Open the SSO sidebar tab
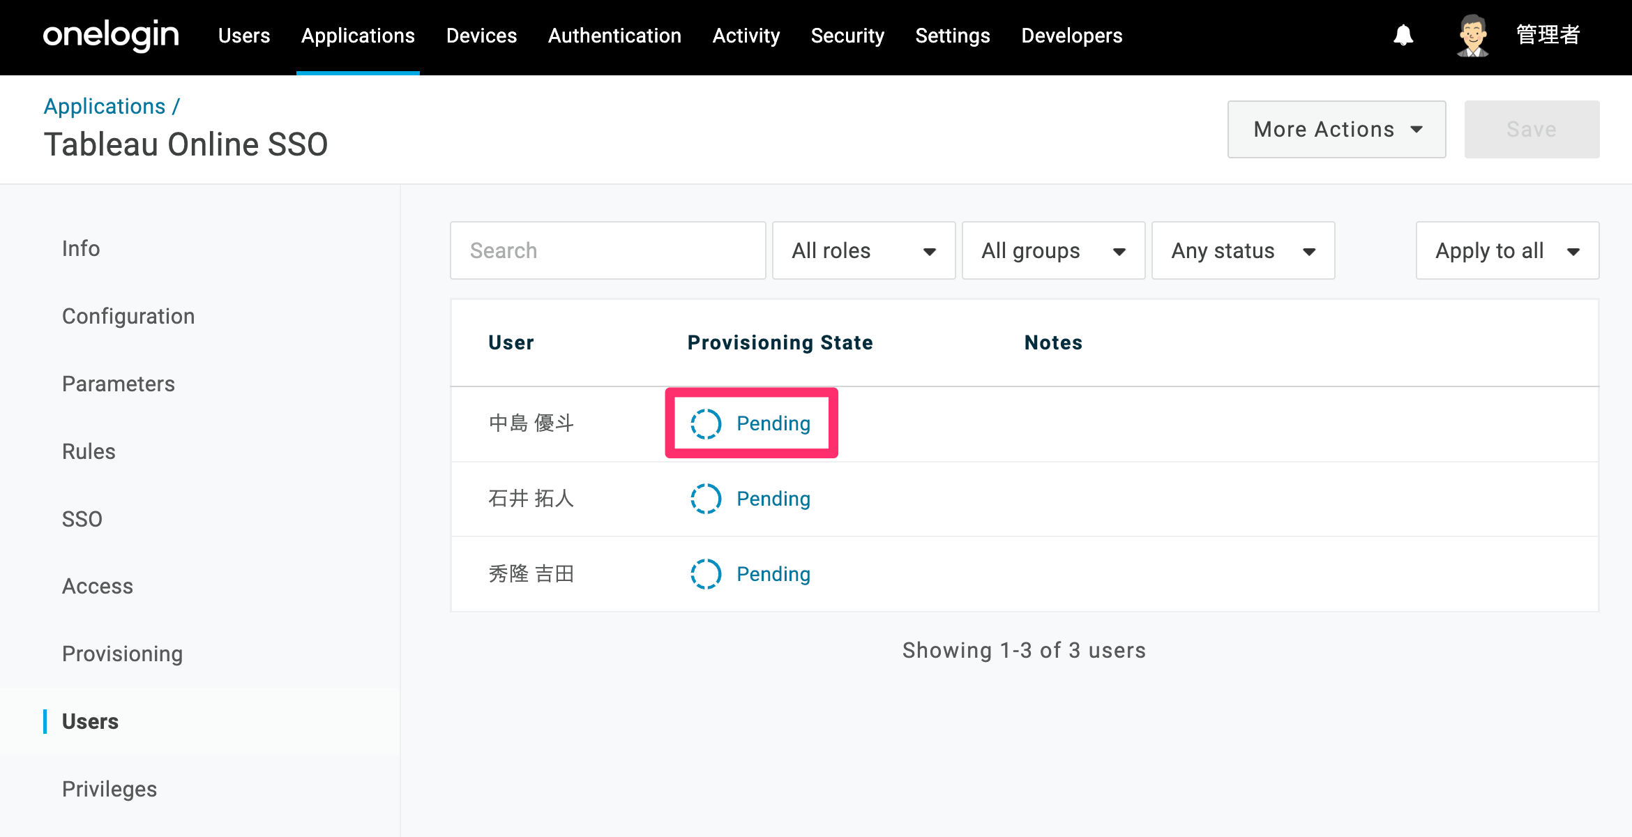 (x=82, y=519)
